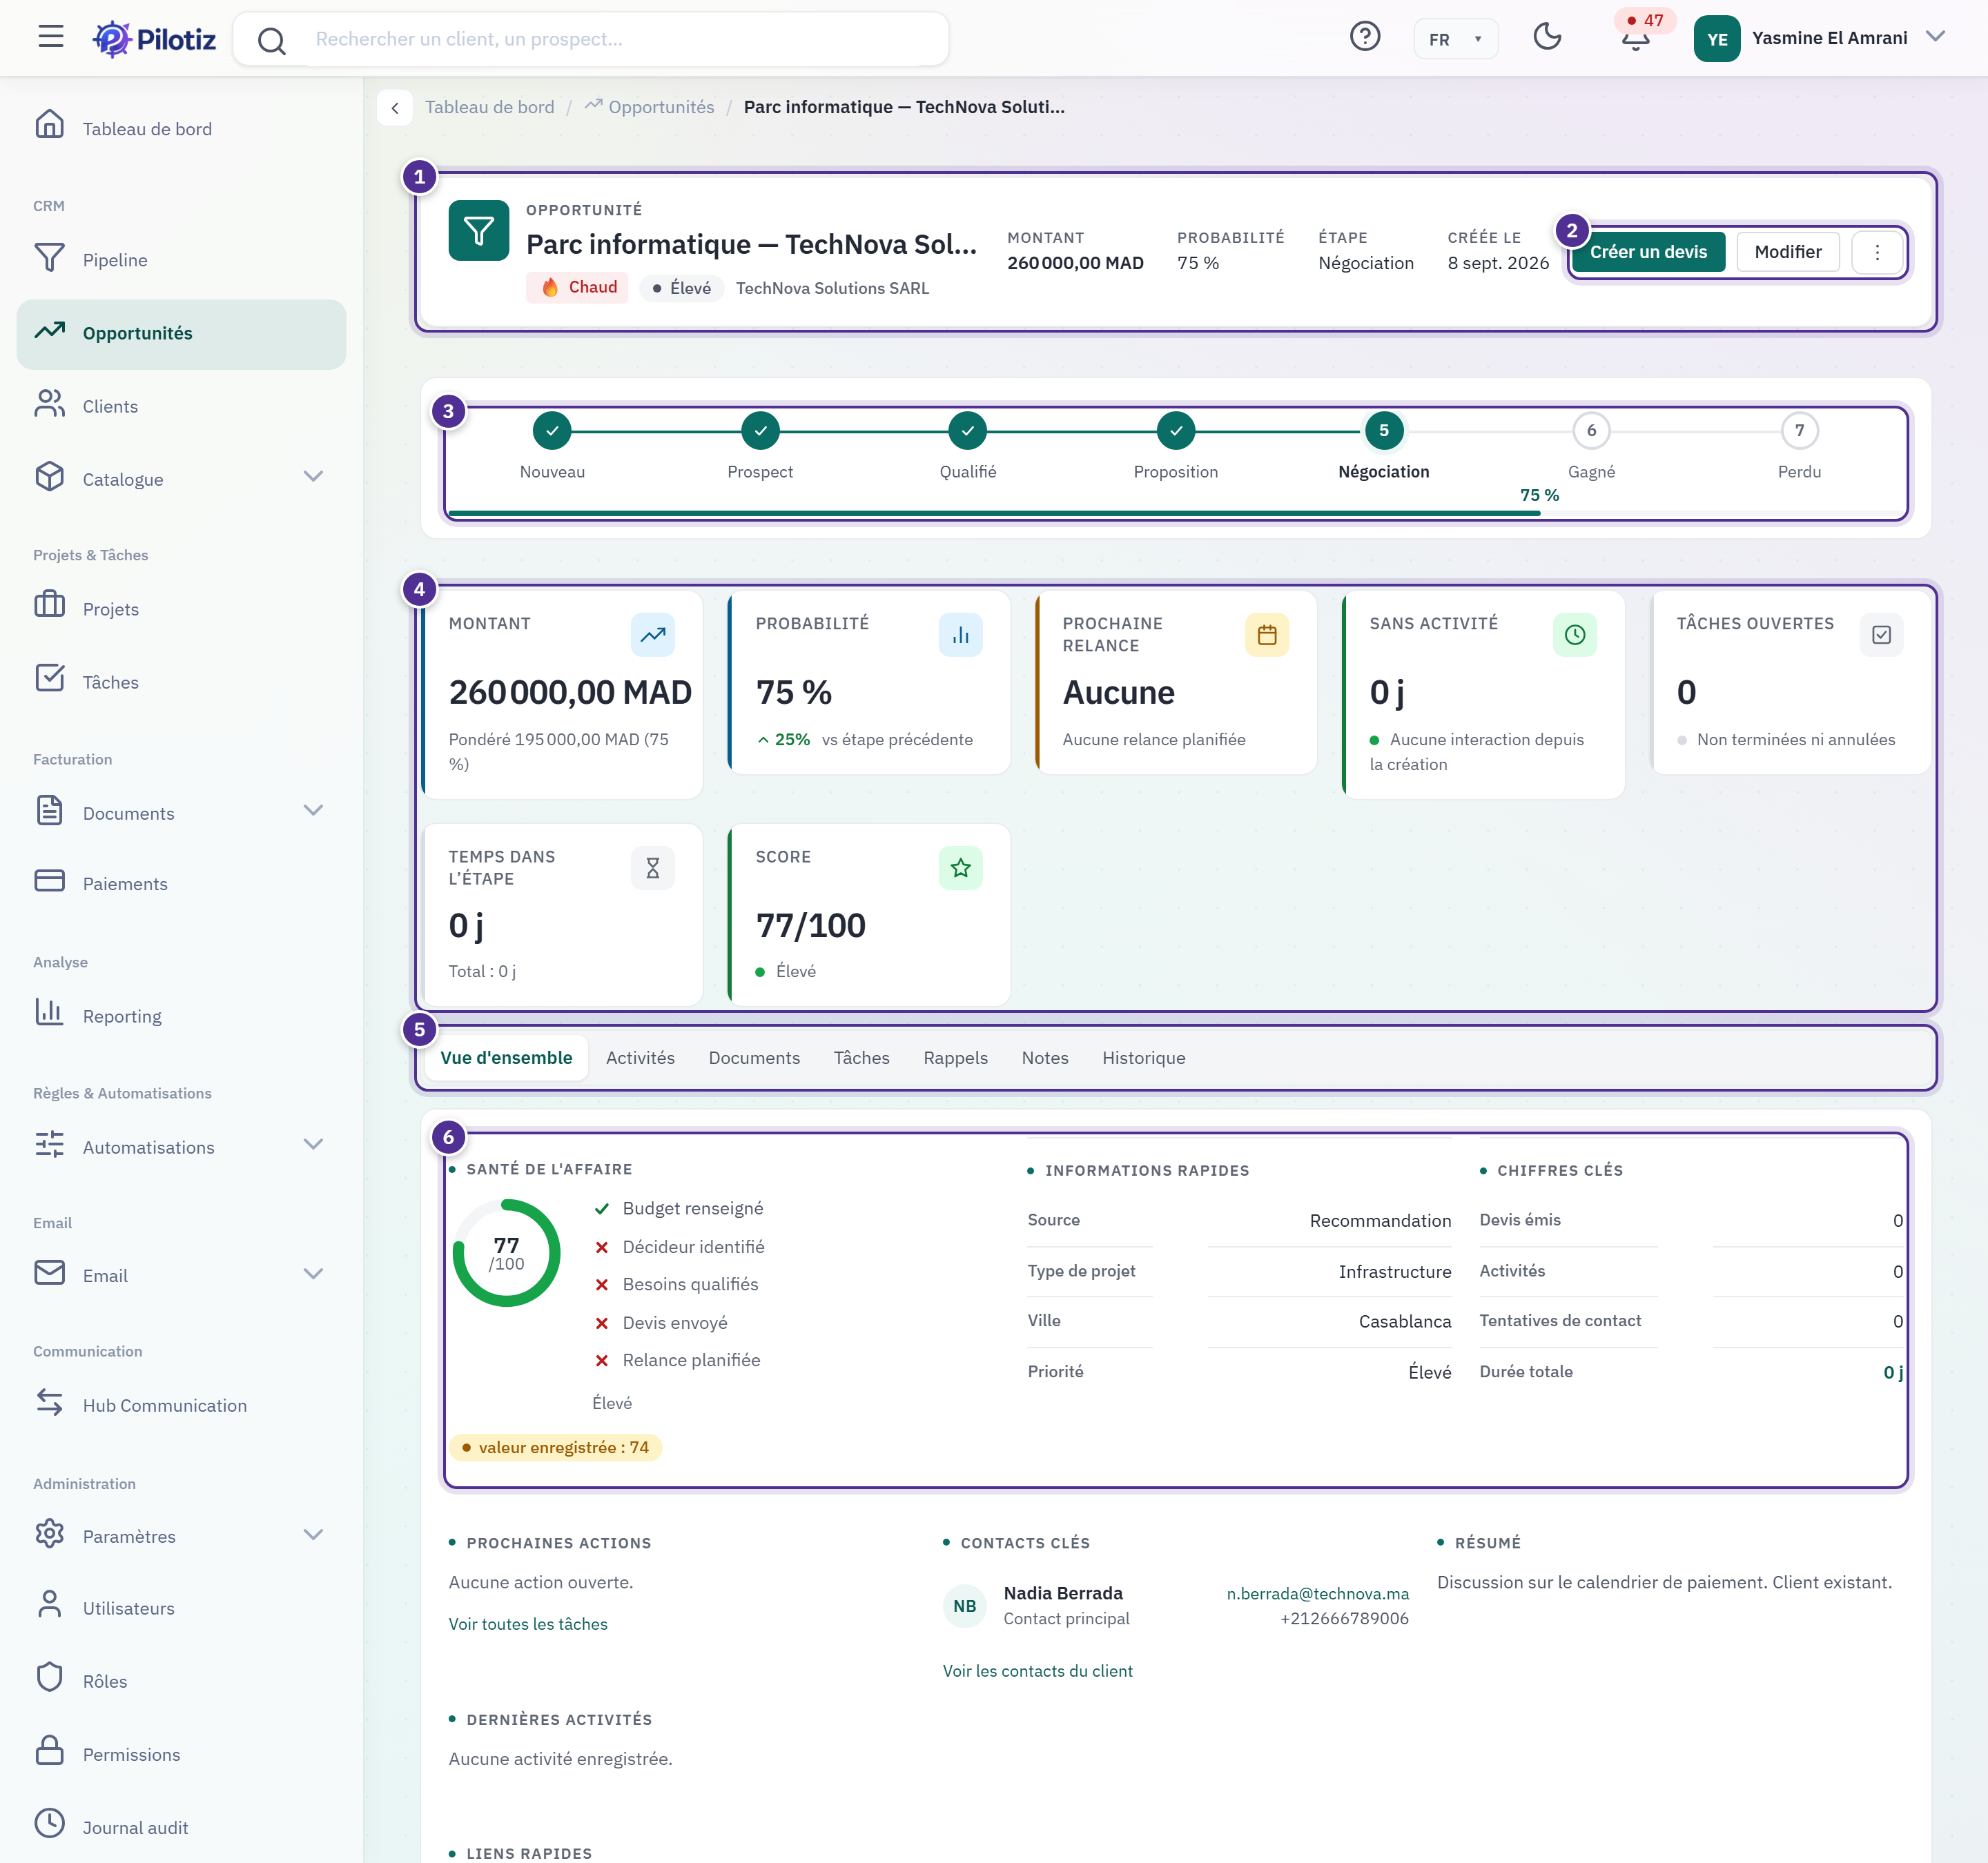Viewport: 1988px width, 1863px height.
Task: Switch to the Tâches tab
Action: pos(861,1058)
